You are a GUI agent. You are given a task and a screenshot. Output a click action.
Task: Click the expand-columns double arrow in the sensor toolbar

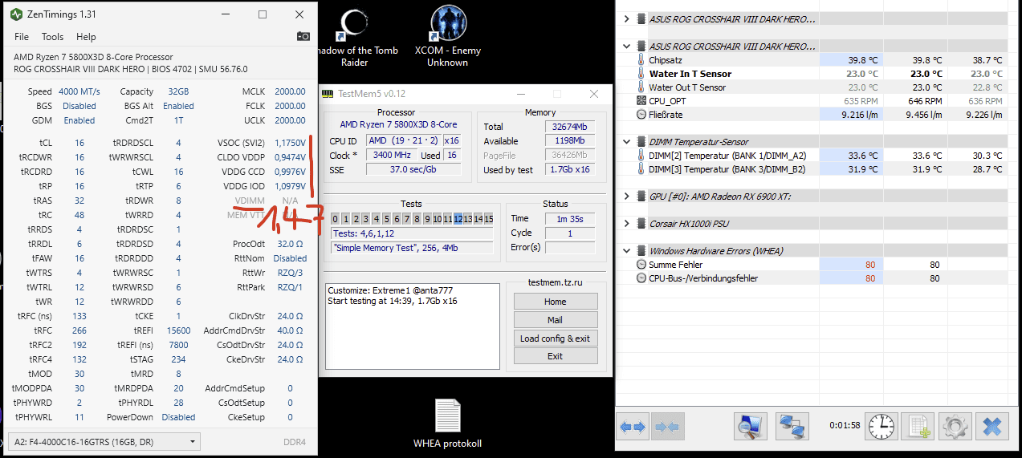[633, 427]
